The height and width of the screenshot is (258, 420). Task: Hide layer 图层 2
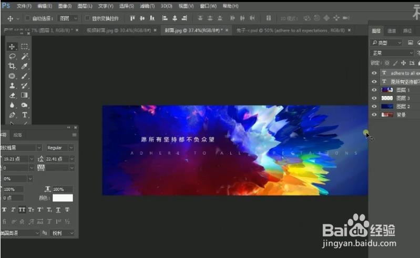tap(374, 106)
